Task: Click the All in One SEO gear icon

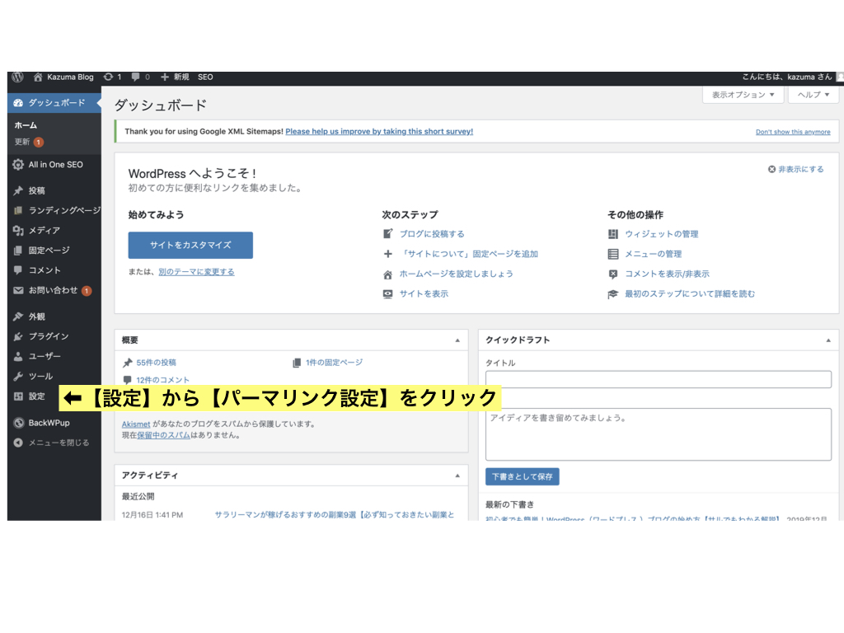Action: click(x=18, y=165)
